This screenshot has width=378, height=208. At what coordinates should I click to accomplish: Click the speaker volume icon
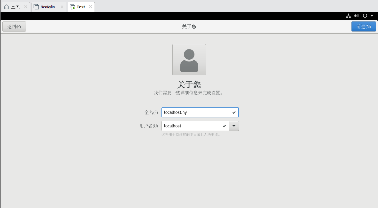click(356, 16)
